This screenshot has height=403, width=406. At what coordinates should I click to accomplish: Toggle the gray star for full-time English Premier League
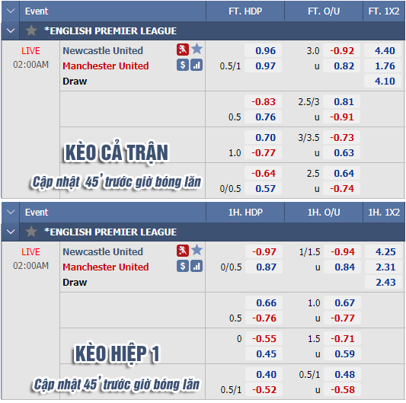pyautogui.click(x=31, y=30)
